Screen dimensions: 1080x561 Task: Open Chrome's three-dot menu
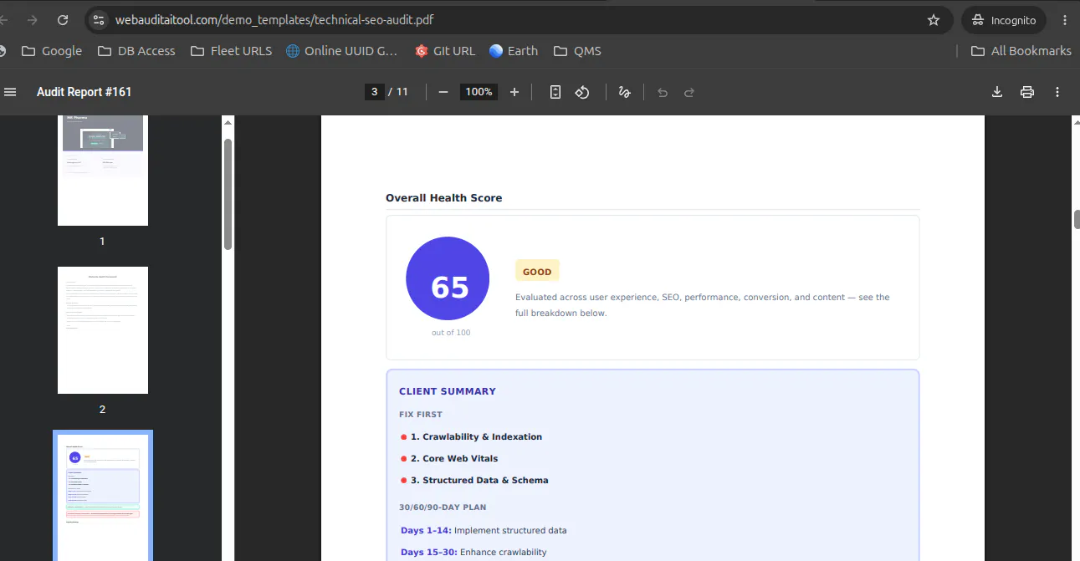(1065, 20)
